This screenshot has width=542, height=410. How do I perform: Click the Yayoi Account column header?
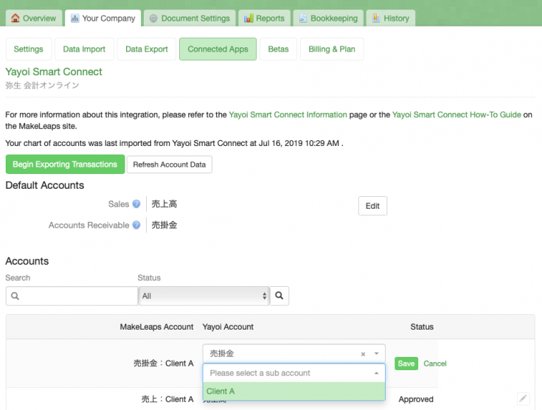click(x=228, y=327)
